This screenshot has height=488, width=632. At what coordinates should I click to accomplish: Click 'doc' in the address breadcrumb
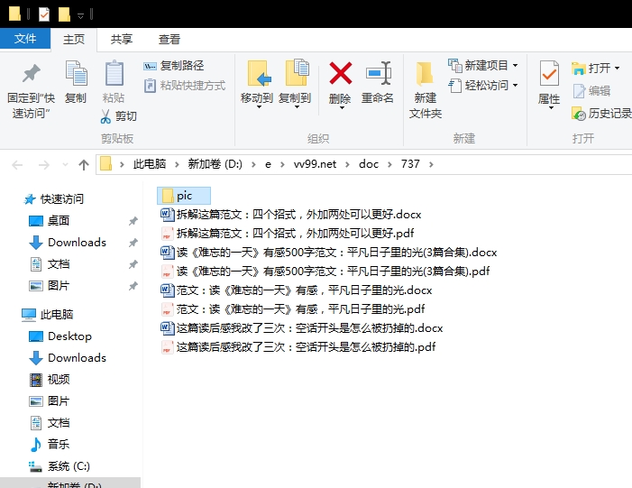369,164
